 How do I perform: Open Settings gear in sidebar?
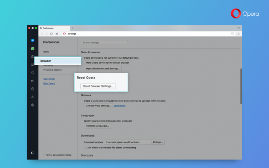click(x=33, y=105)
